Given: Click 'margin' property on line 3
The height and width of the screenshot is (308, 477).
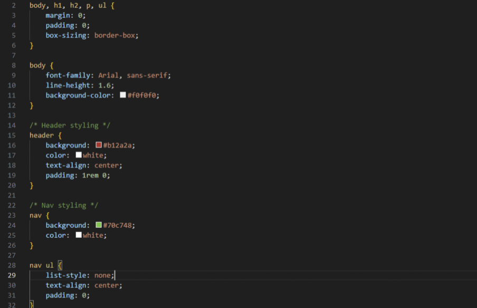Looking at the screenshot, I should tap(58, 15).
